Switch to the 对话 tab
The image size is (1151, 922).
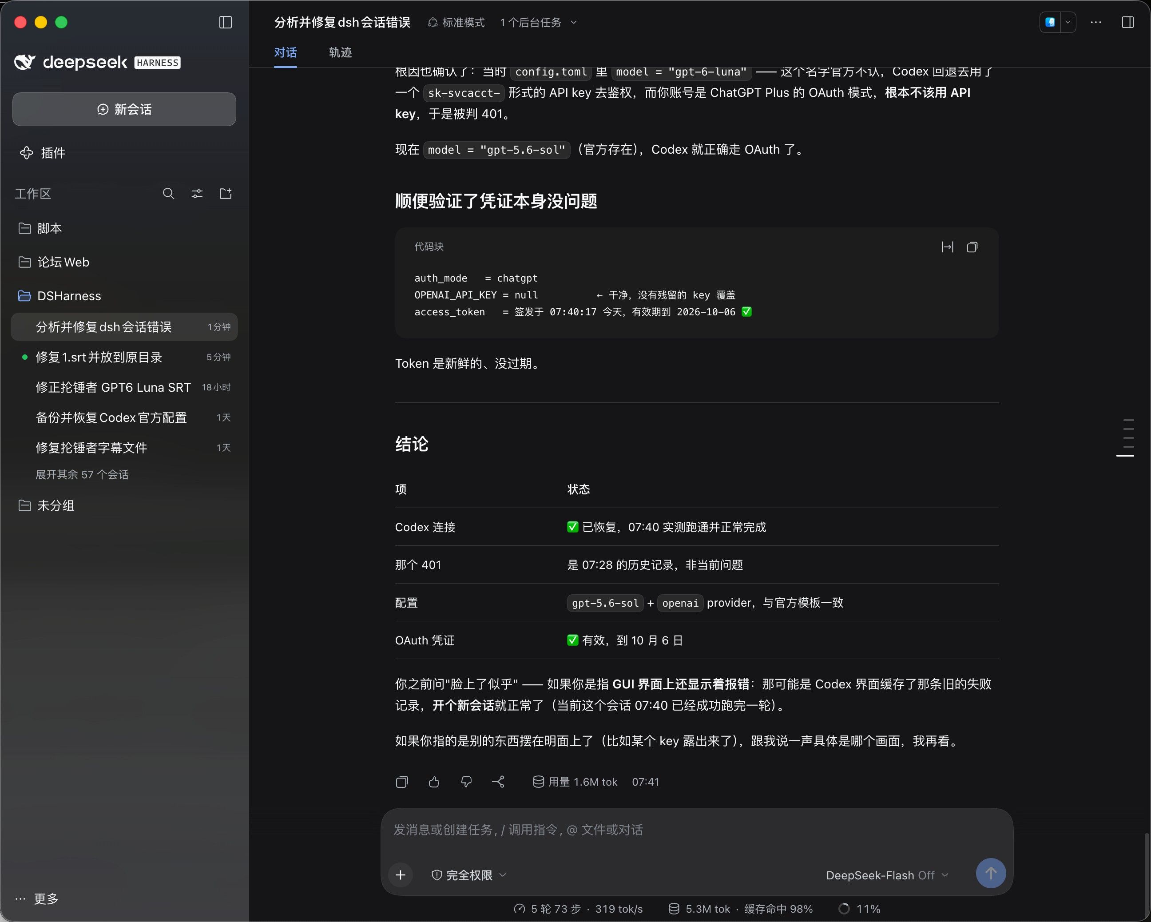(285, 52)
